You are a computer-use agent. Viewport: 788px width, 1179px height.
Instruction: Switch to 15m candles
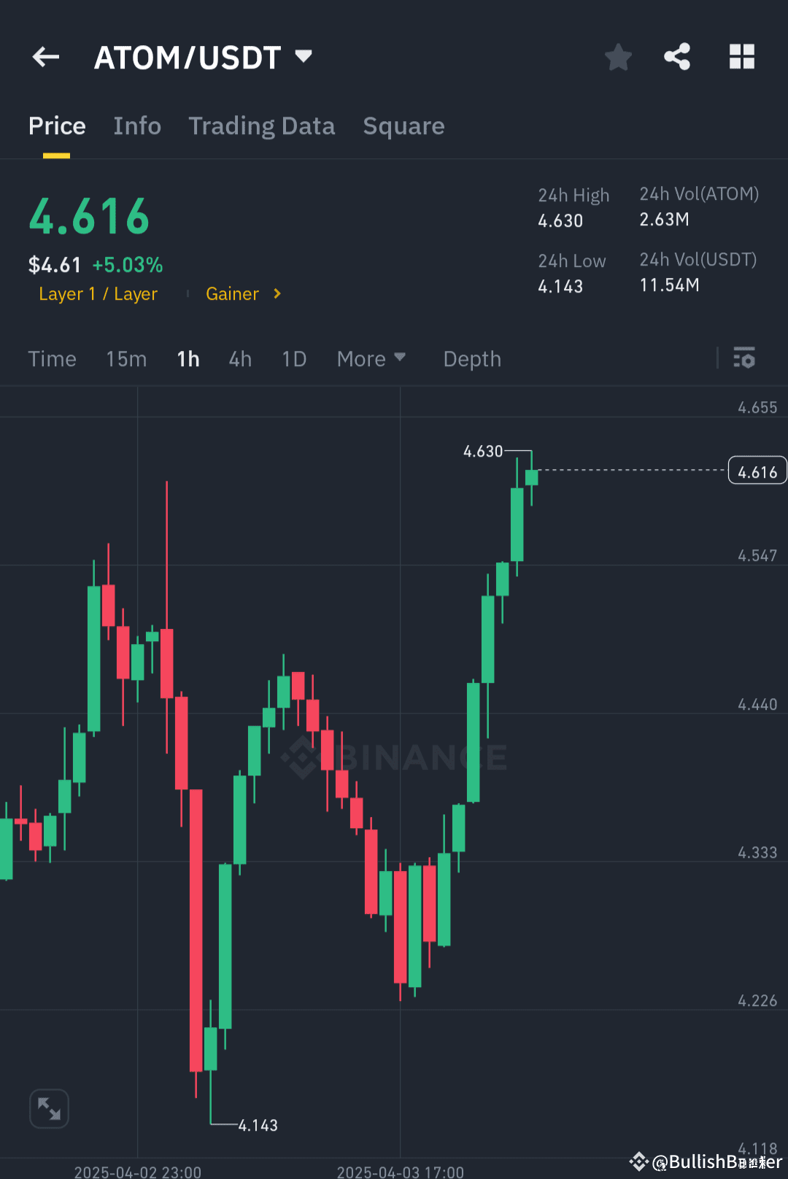tap(125, 358)
